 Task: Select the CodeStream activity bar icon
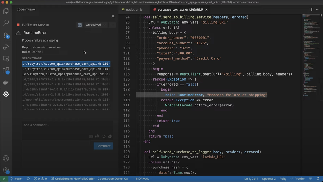coord(6,94)
